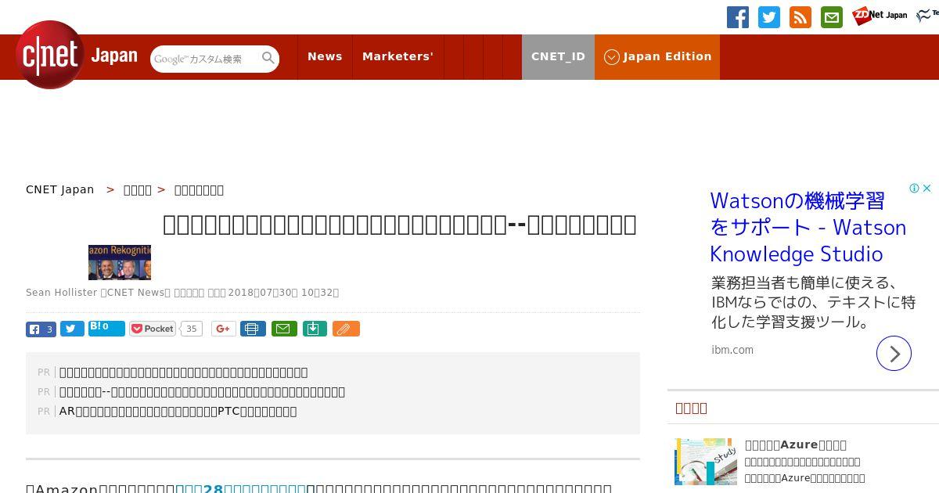The width and height of the screenshot is (939, 493).
Task: Go to CNET Japan home logo
Action: [77, 55]
